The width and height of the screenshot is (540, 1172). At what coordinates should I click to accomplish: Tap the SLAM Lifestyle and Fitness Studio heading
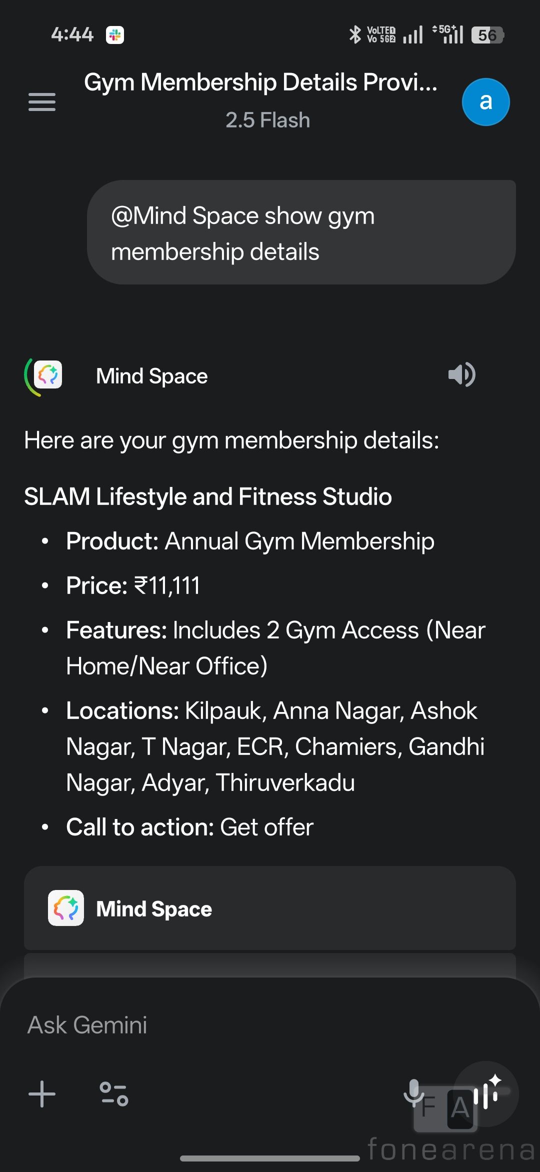click(208, 496)
